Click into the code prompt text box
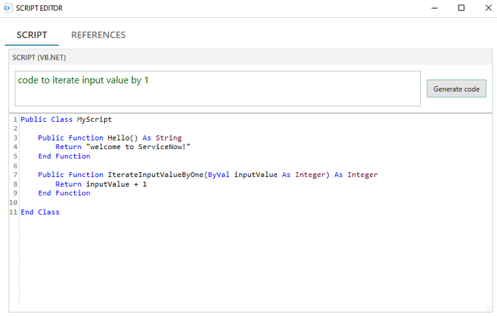497x316 pixels. point(217,88)
